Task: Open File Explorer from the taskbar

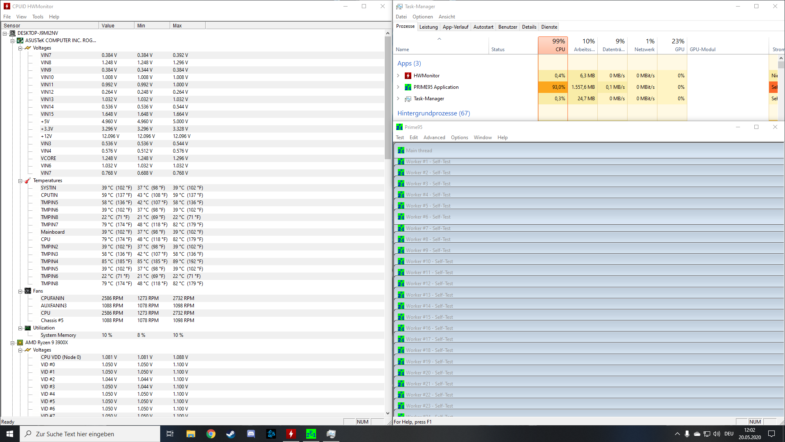Action: coord(191,434)
